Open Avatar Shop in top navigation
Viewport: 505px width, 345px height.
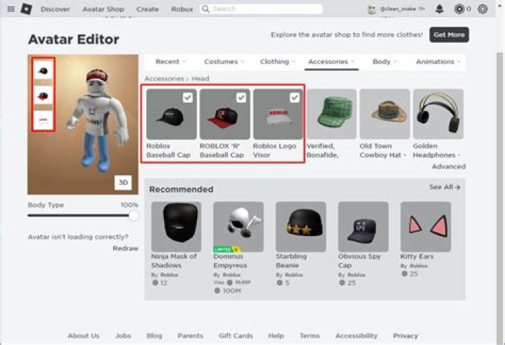click(x=102, y=9)
